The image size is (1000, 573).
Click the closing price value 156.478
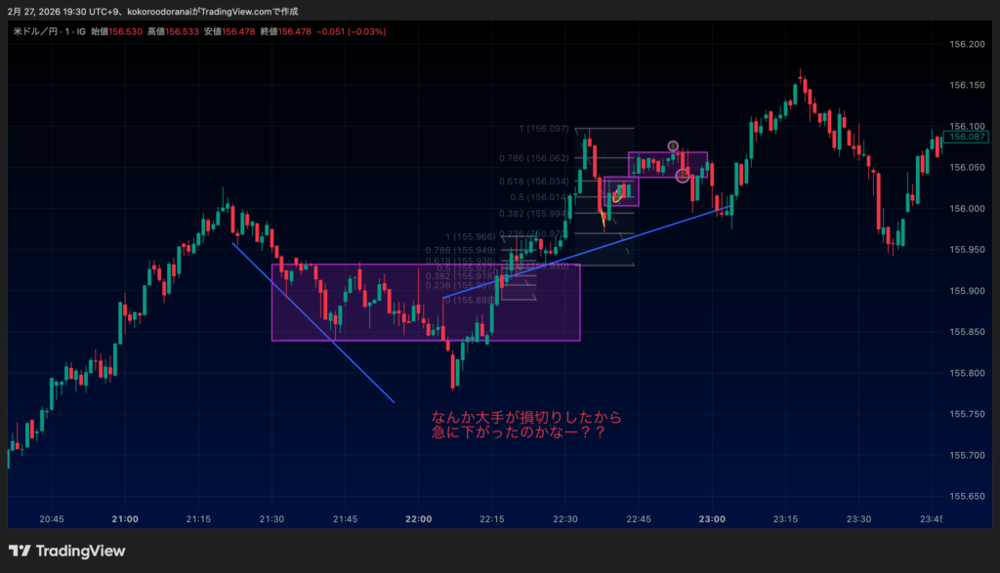[x=295, y=31]
